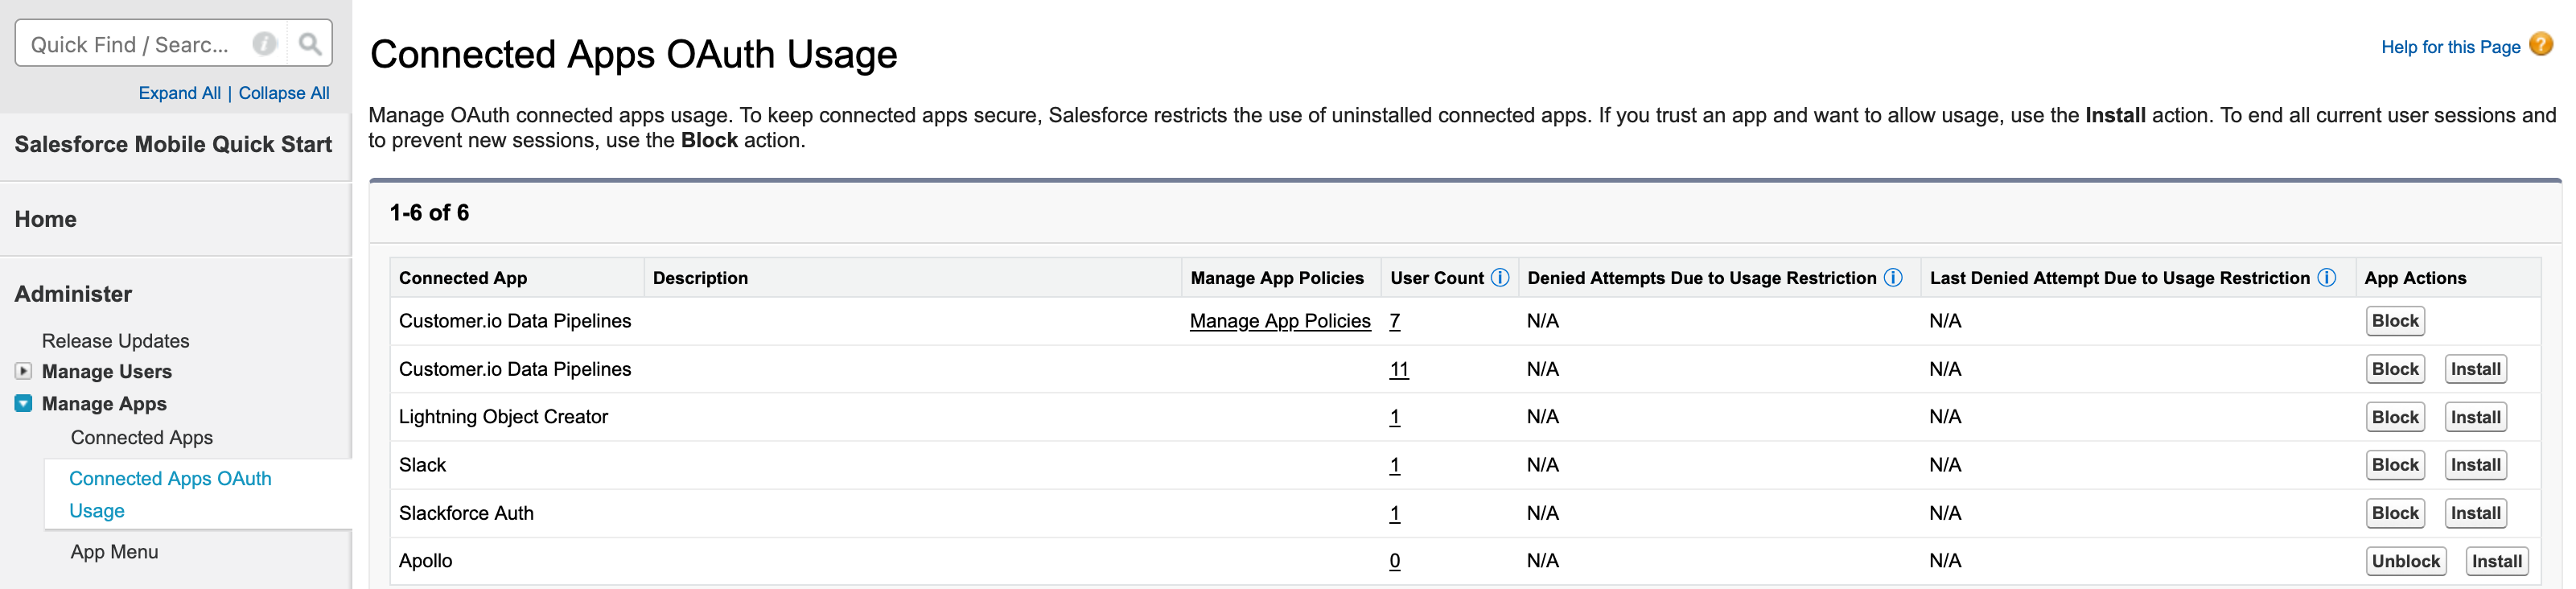Open Release Updates in the sidebar
The image size is (2576, 589).
(115, 341)
